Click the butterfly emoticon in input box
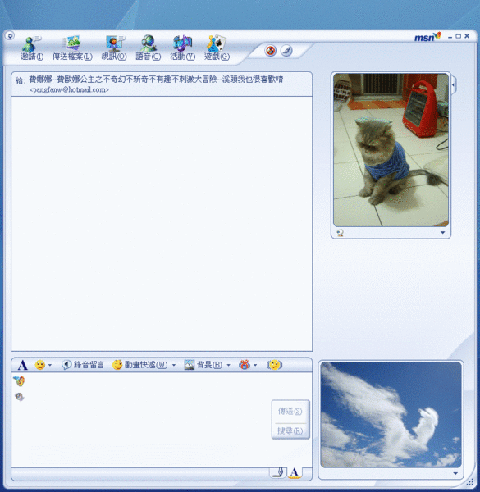 coord(19,381)
